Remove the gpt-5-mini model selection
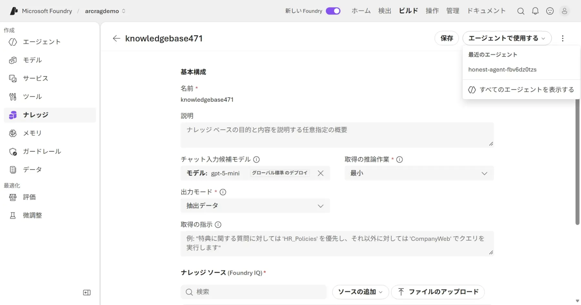This screenshot has height=305, width=581. pos(320,173)
